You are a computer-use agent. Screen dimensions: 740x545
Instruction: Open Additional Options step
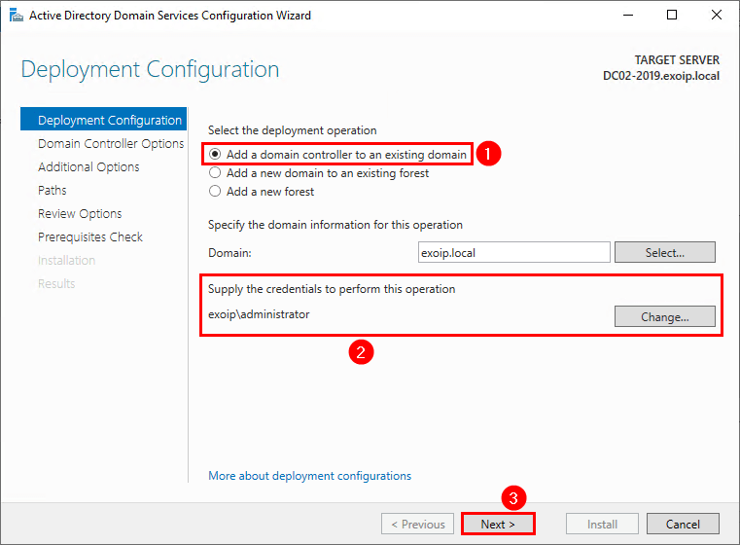point(88,166)
